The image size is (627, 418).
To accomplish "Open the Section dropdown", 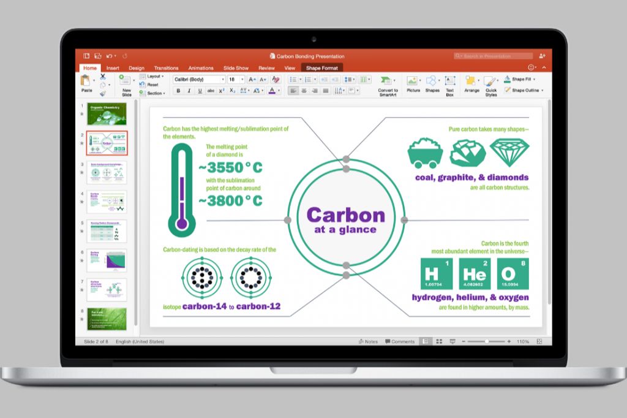I will [152, 93].
